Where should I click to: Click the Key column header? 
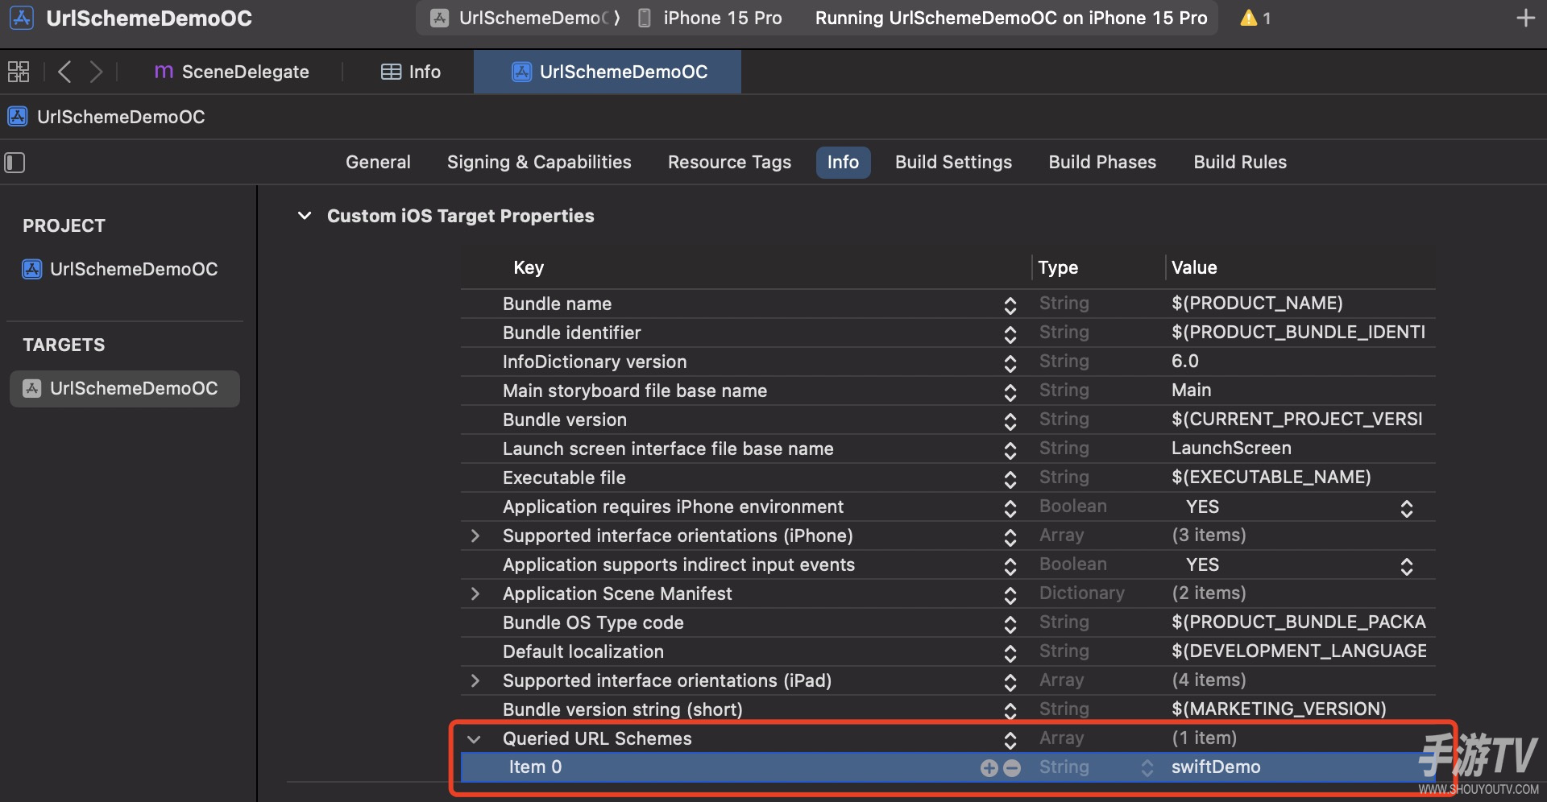[x=529, y=267]
